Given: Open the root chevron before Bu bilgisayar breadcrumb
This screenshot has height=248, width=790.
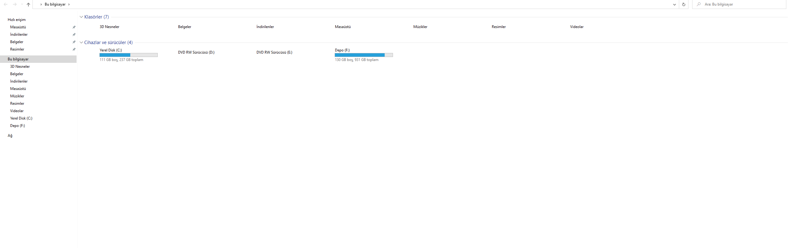Looking at the screenshot, I should click(41, 4).
